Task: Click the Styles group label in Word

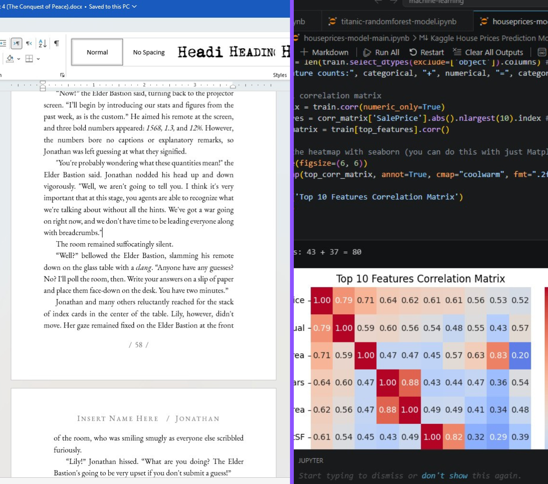Action: point(279,75)
